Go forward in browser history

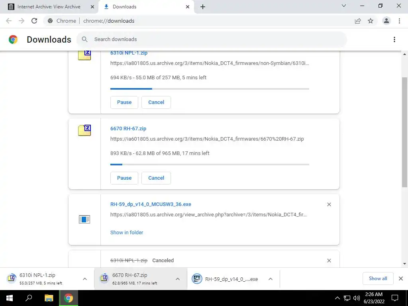point(22,21)
